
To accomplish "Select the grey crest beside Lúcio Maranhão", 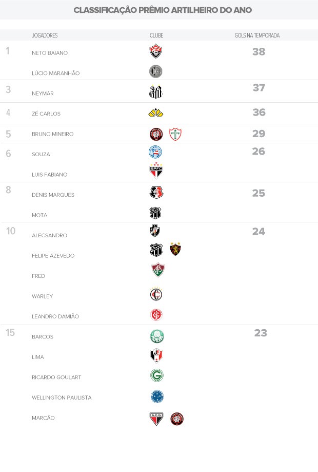I will [156, 71].
